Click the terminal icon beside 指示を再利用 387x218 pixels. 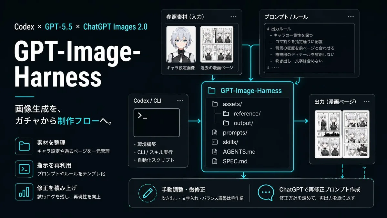24,169
